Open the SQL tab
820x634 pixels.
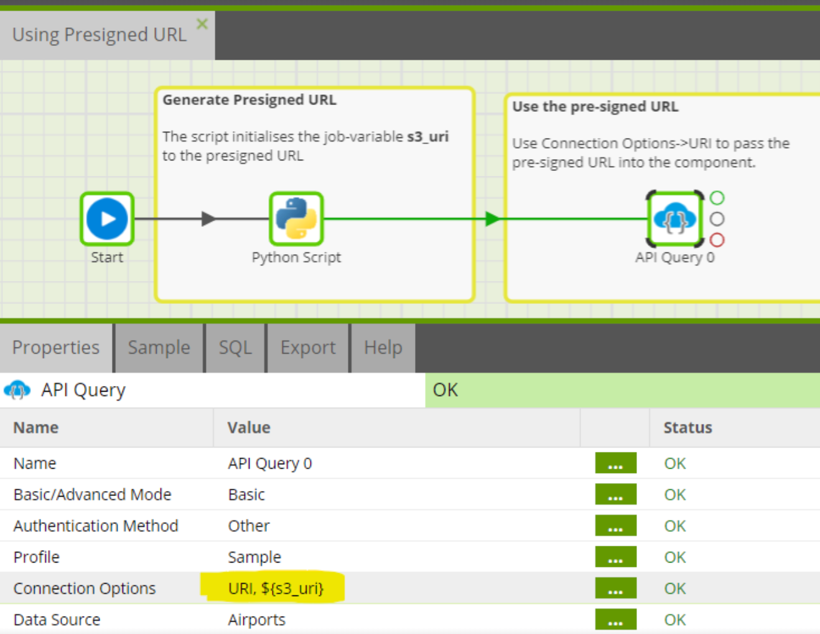click(235, 347)
